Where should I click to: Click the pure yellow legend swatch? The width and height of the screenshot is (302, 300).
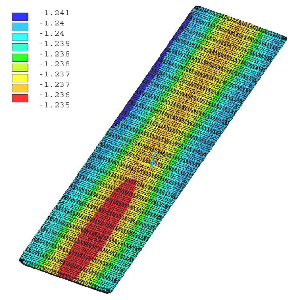(20, 78)
